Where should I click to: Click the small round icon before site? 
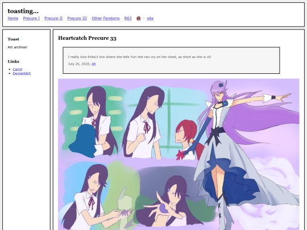138,18
